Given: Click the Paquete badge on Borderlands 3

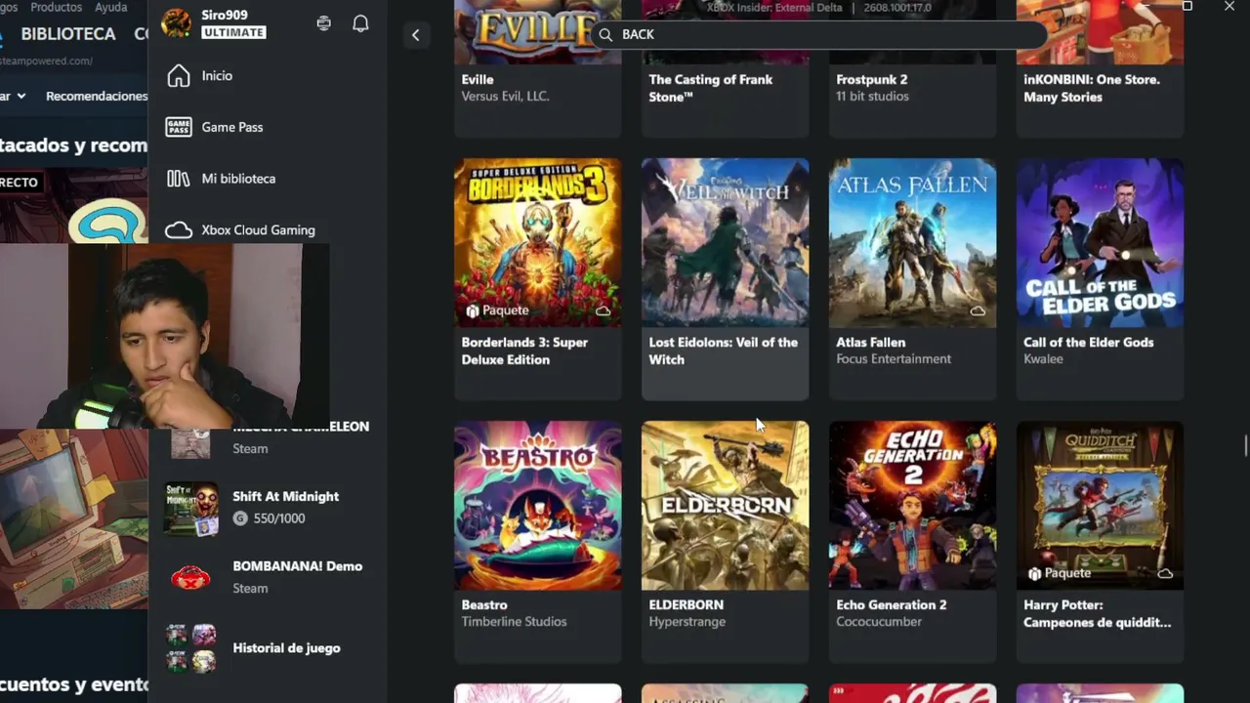Looking at the screenshot, I should [497, 310].
